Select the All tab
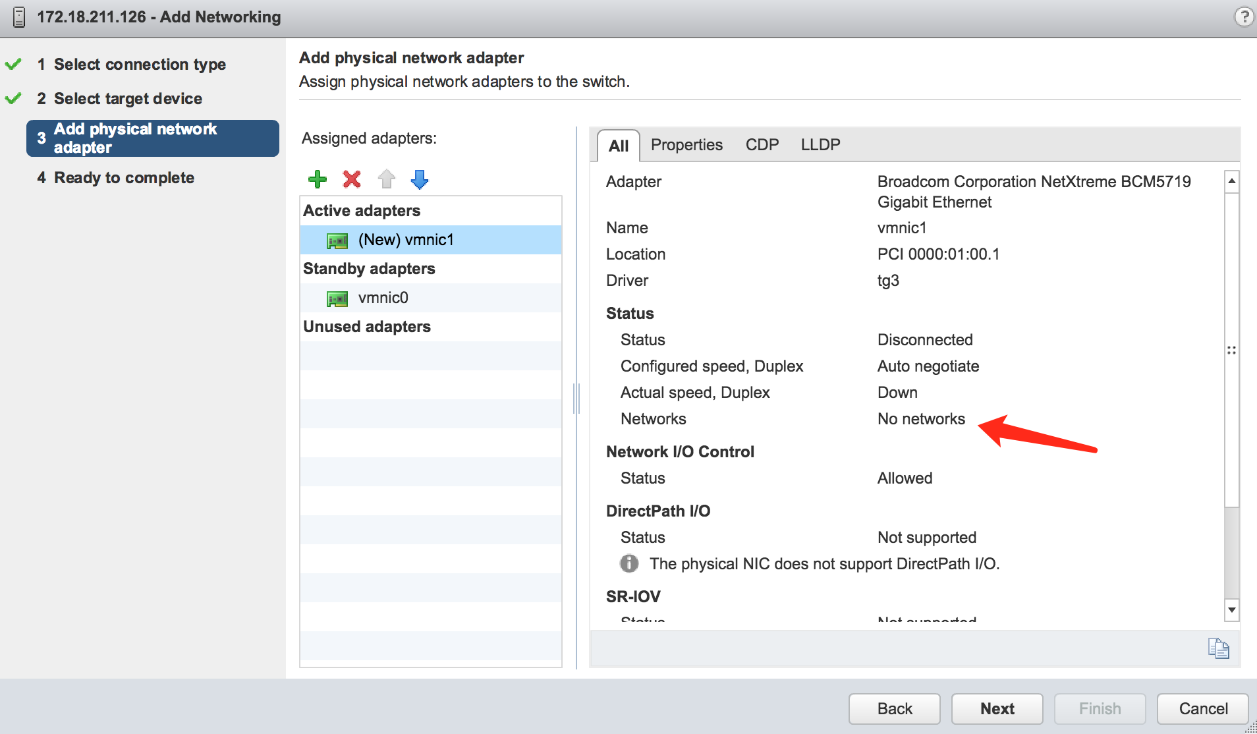The height and width of the screenshot is (734, 1257). (618, 146)
